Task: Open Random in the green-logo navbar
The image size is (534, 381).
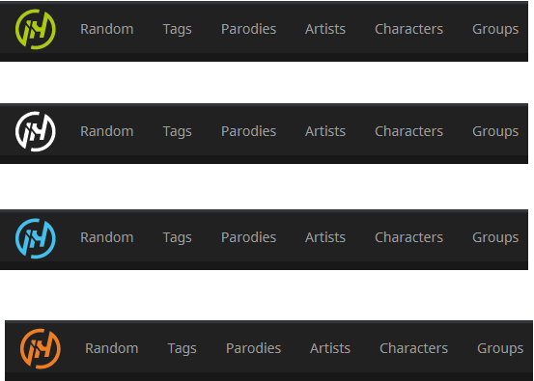Action: pyautogui.click(x=107, y=29)
